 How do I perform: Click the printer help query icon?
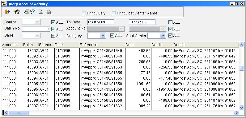29,12
